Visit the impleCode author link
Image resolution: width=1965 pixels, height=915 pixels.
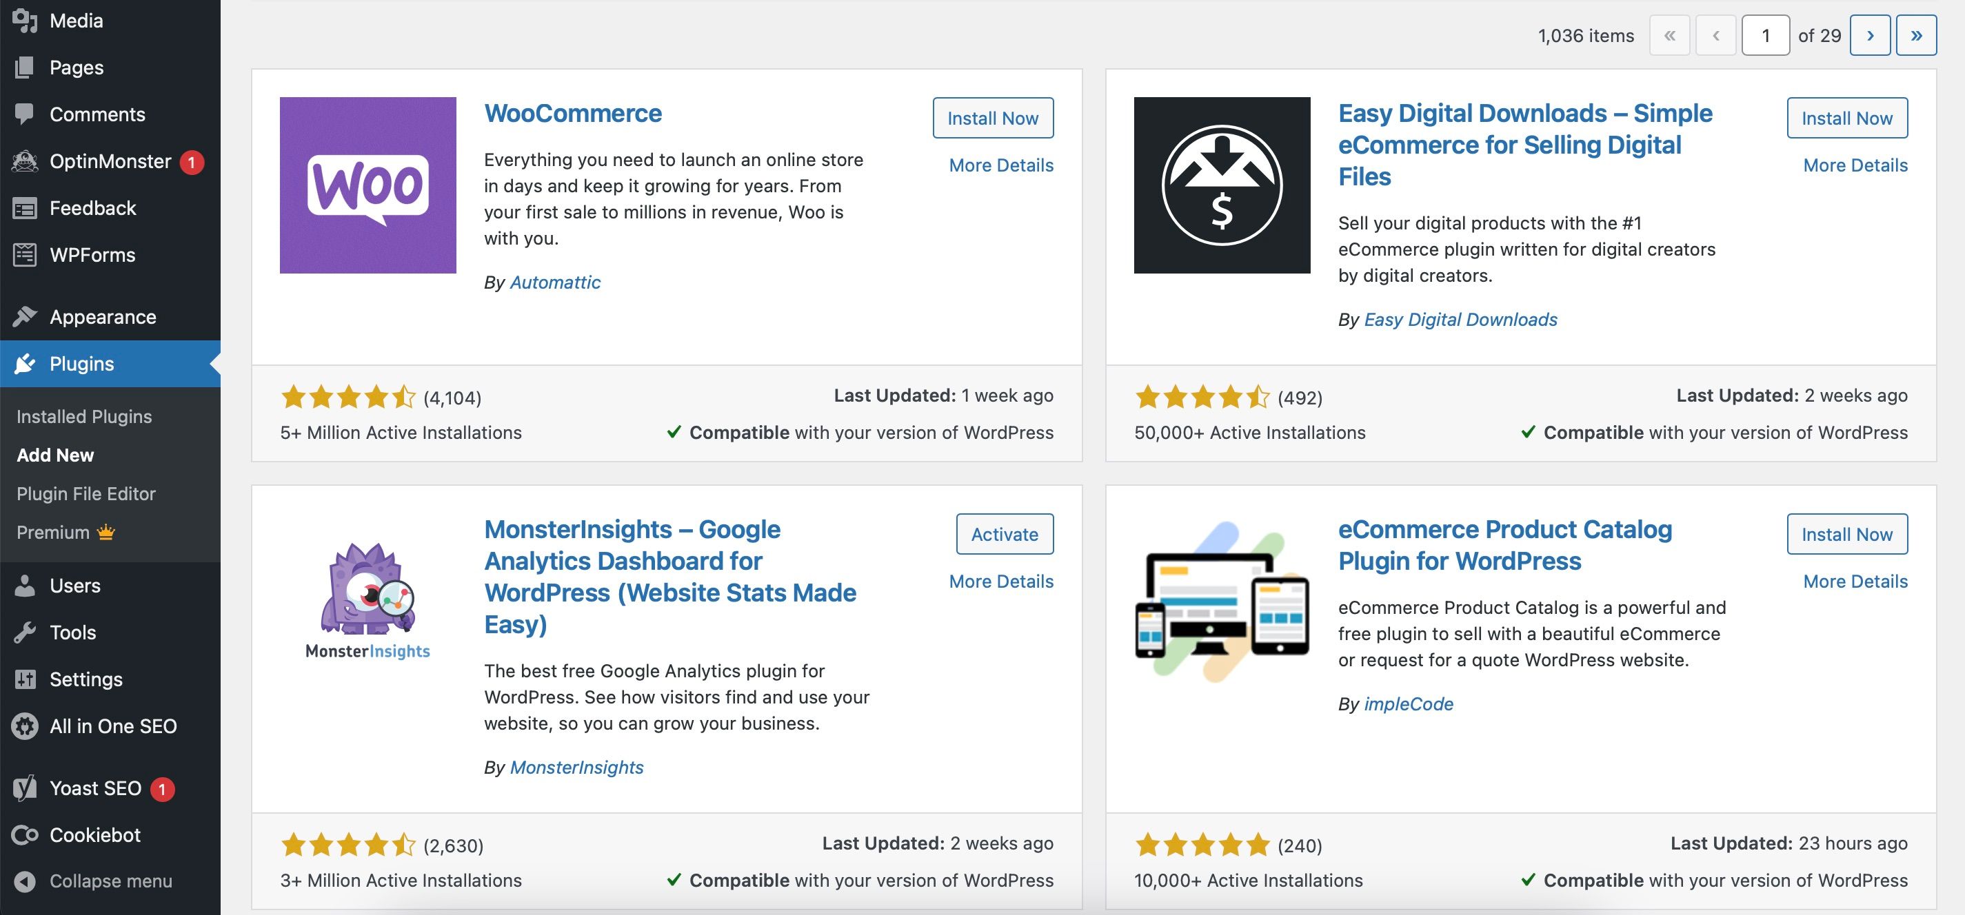click(1408, 703)
